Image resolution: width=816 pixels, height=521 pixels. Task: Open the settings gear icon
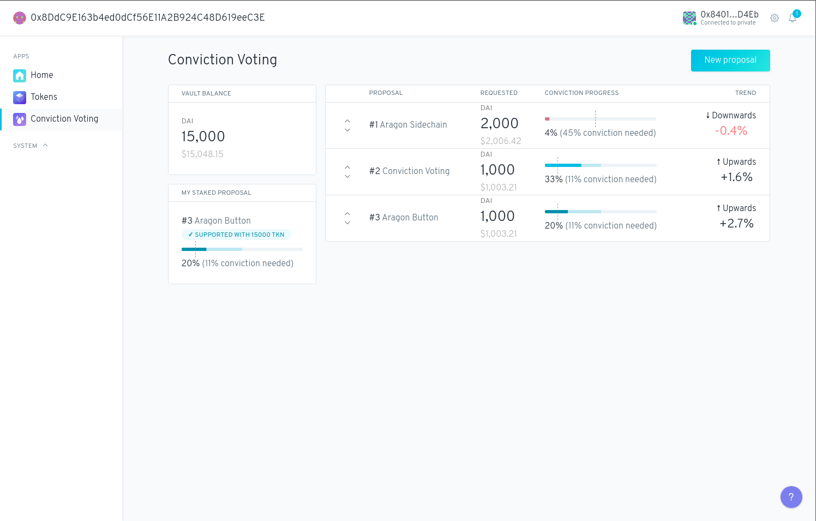[x=775, y=18]
